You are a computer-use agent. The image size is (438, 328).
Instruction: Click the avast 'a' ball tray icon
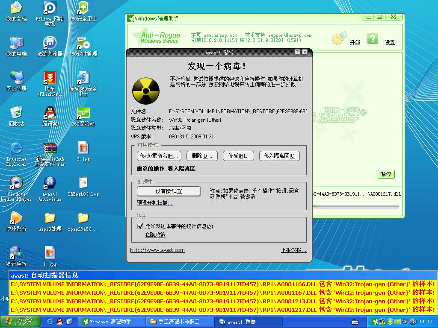pos(413,322)
